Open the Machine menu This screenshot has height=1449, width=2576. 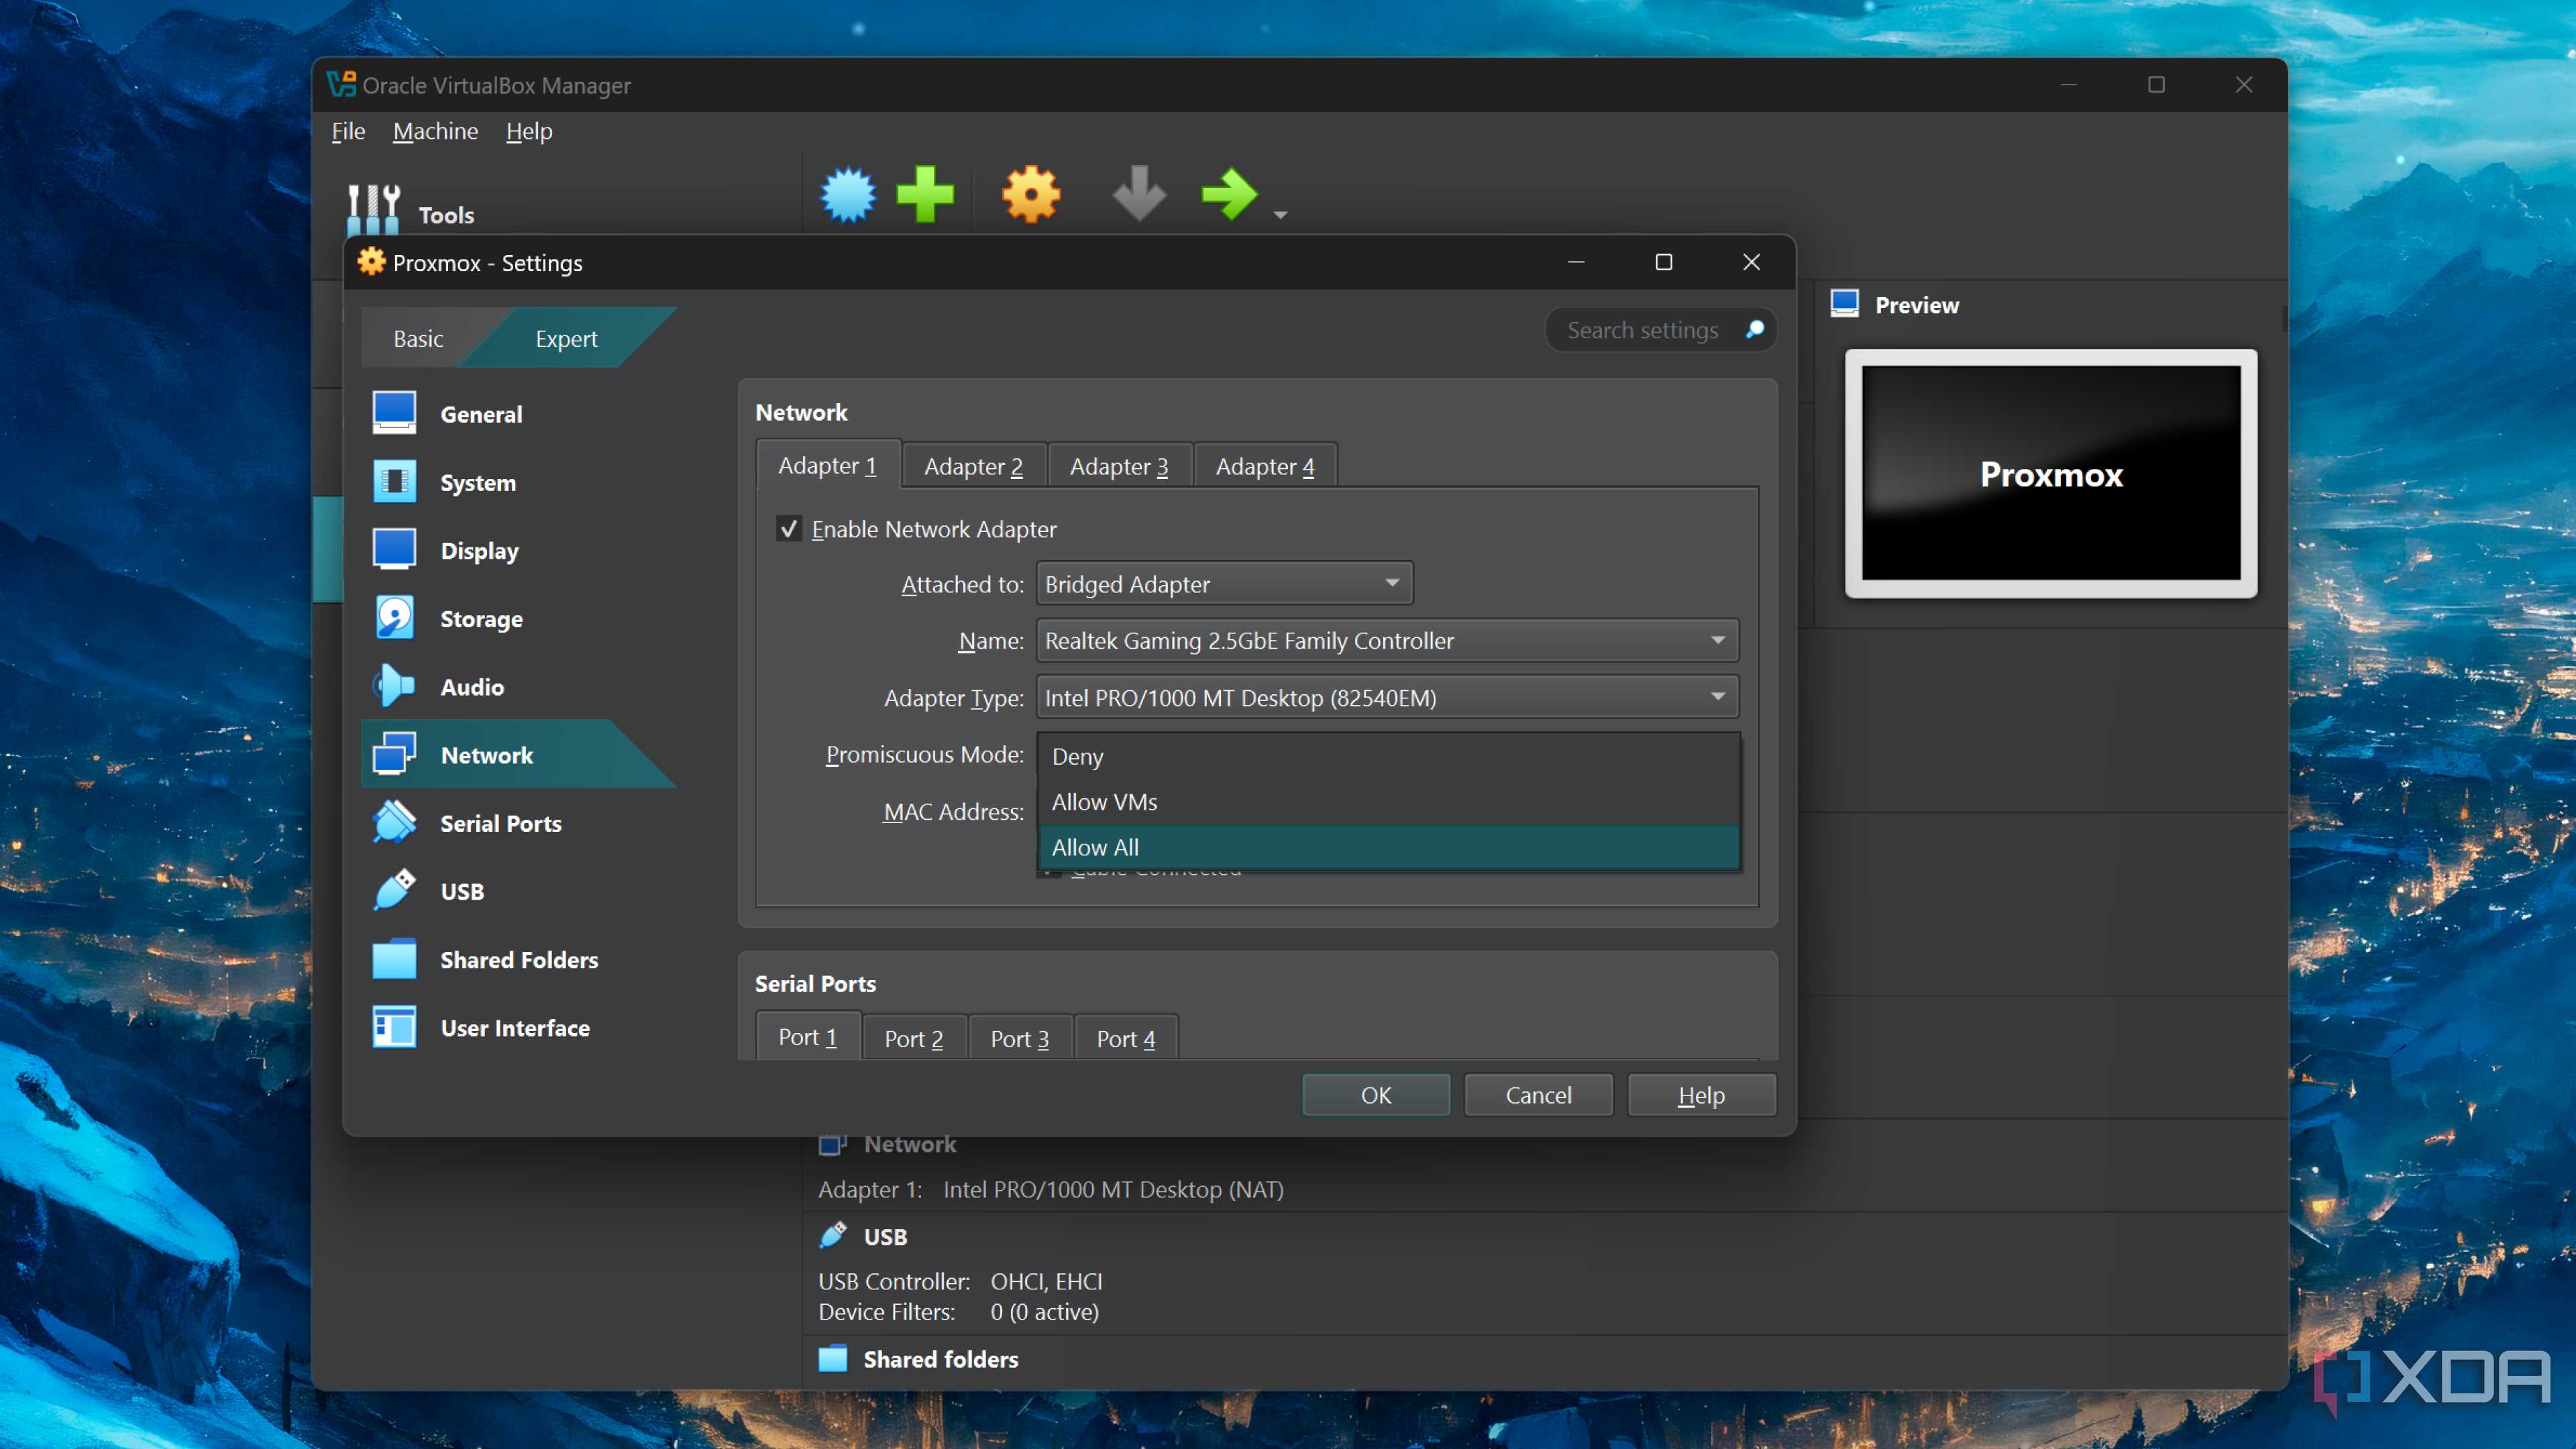pos(435,131)
